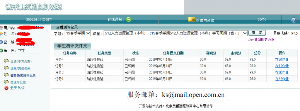
Task: Click the 主观分 column header
Action: 236,53
